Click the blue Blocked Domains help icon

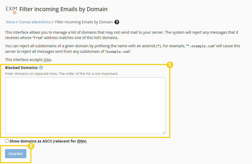tap(41, 68)
